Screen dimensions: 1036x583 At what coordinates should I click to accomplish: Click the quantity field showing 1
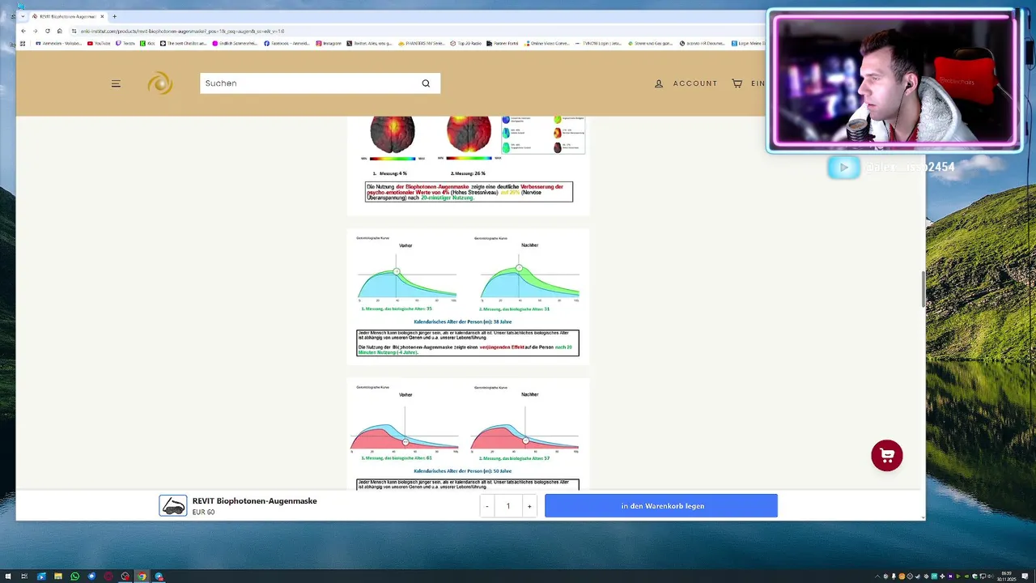tap(508, 506)
